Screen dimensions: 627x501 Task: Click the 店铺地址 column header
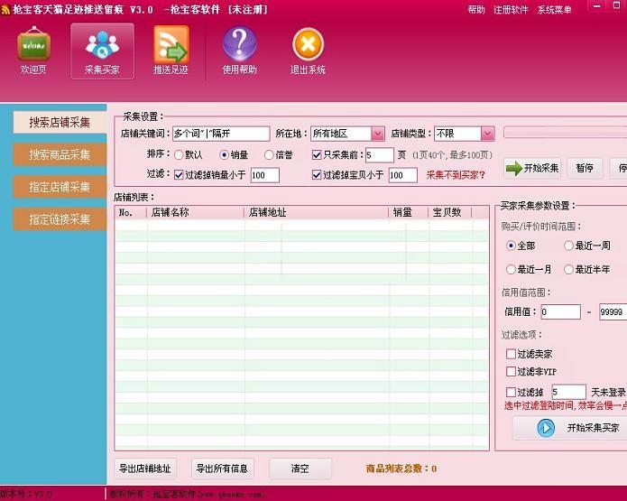(x=317, y=212)
